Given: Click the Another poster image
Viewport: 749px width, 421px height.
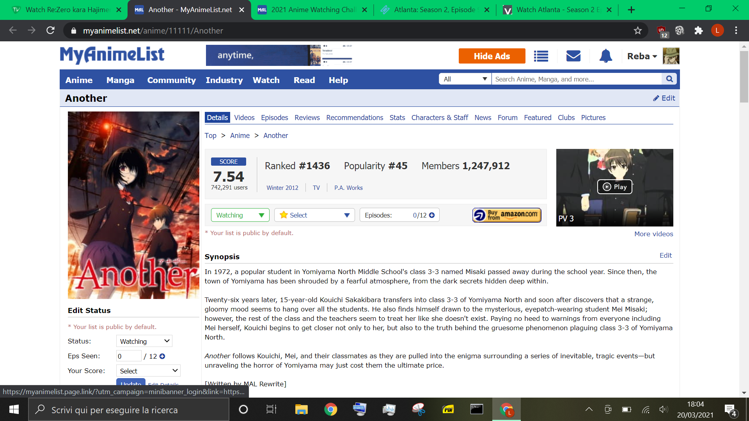Looking at the screenshot, I should click(133, 205).
